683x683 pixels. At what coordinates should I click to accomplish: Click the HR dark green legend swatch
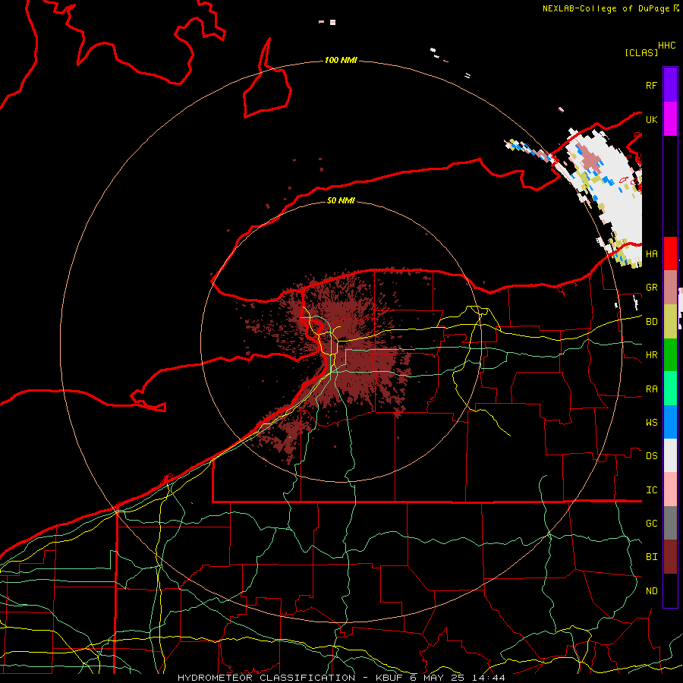click(x=670, y=354)
